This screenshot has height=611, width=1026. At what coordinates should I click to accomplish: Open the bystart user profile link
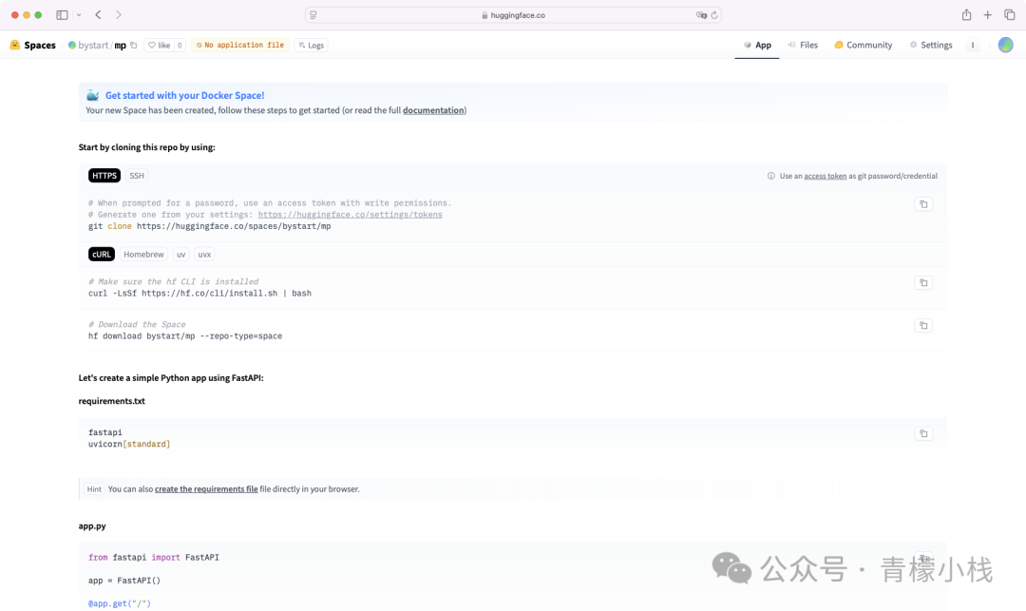coord(93,46)
